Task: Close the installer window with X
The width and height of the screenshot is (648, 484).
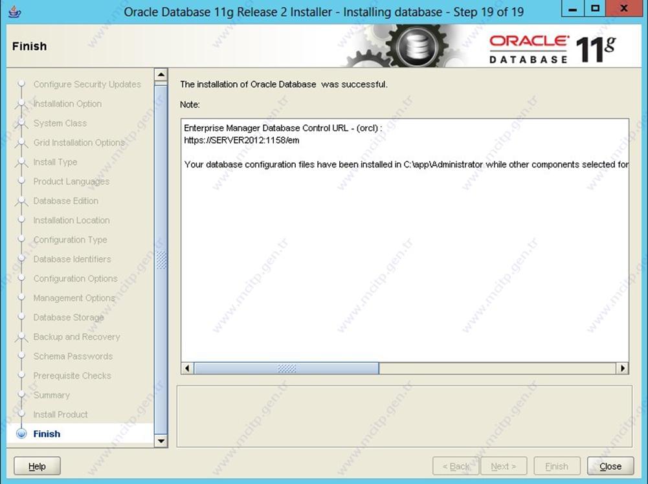Action: 623,8
